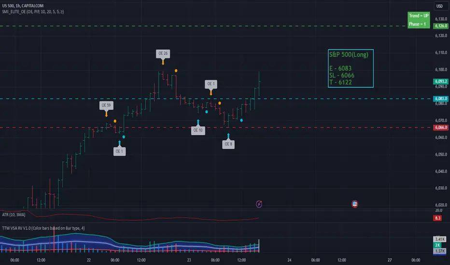Click the ATR (10, SMA) indicator title

point(14,214)
